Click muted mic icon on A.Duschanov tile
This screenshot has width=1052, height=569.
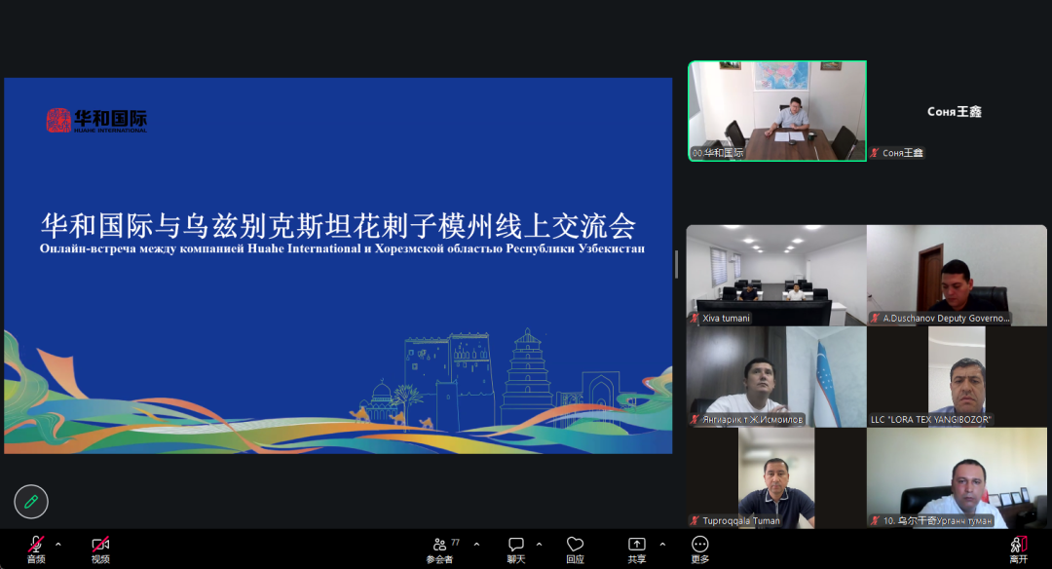875,318
